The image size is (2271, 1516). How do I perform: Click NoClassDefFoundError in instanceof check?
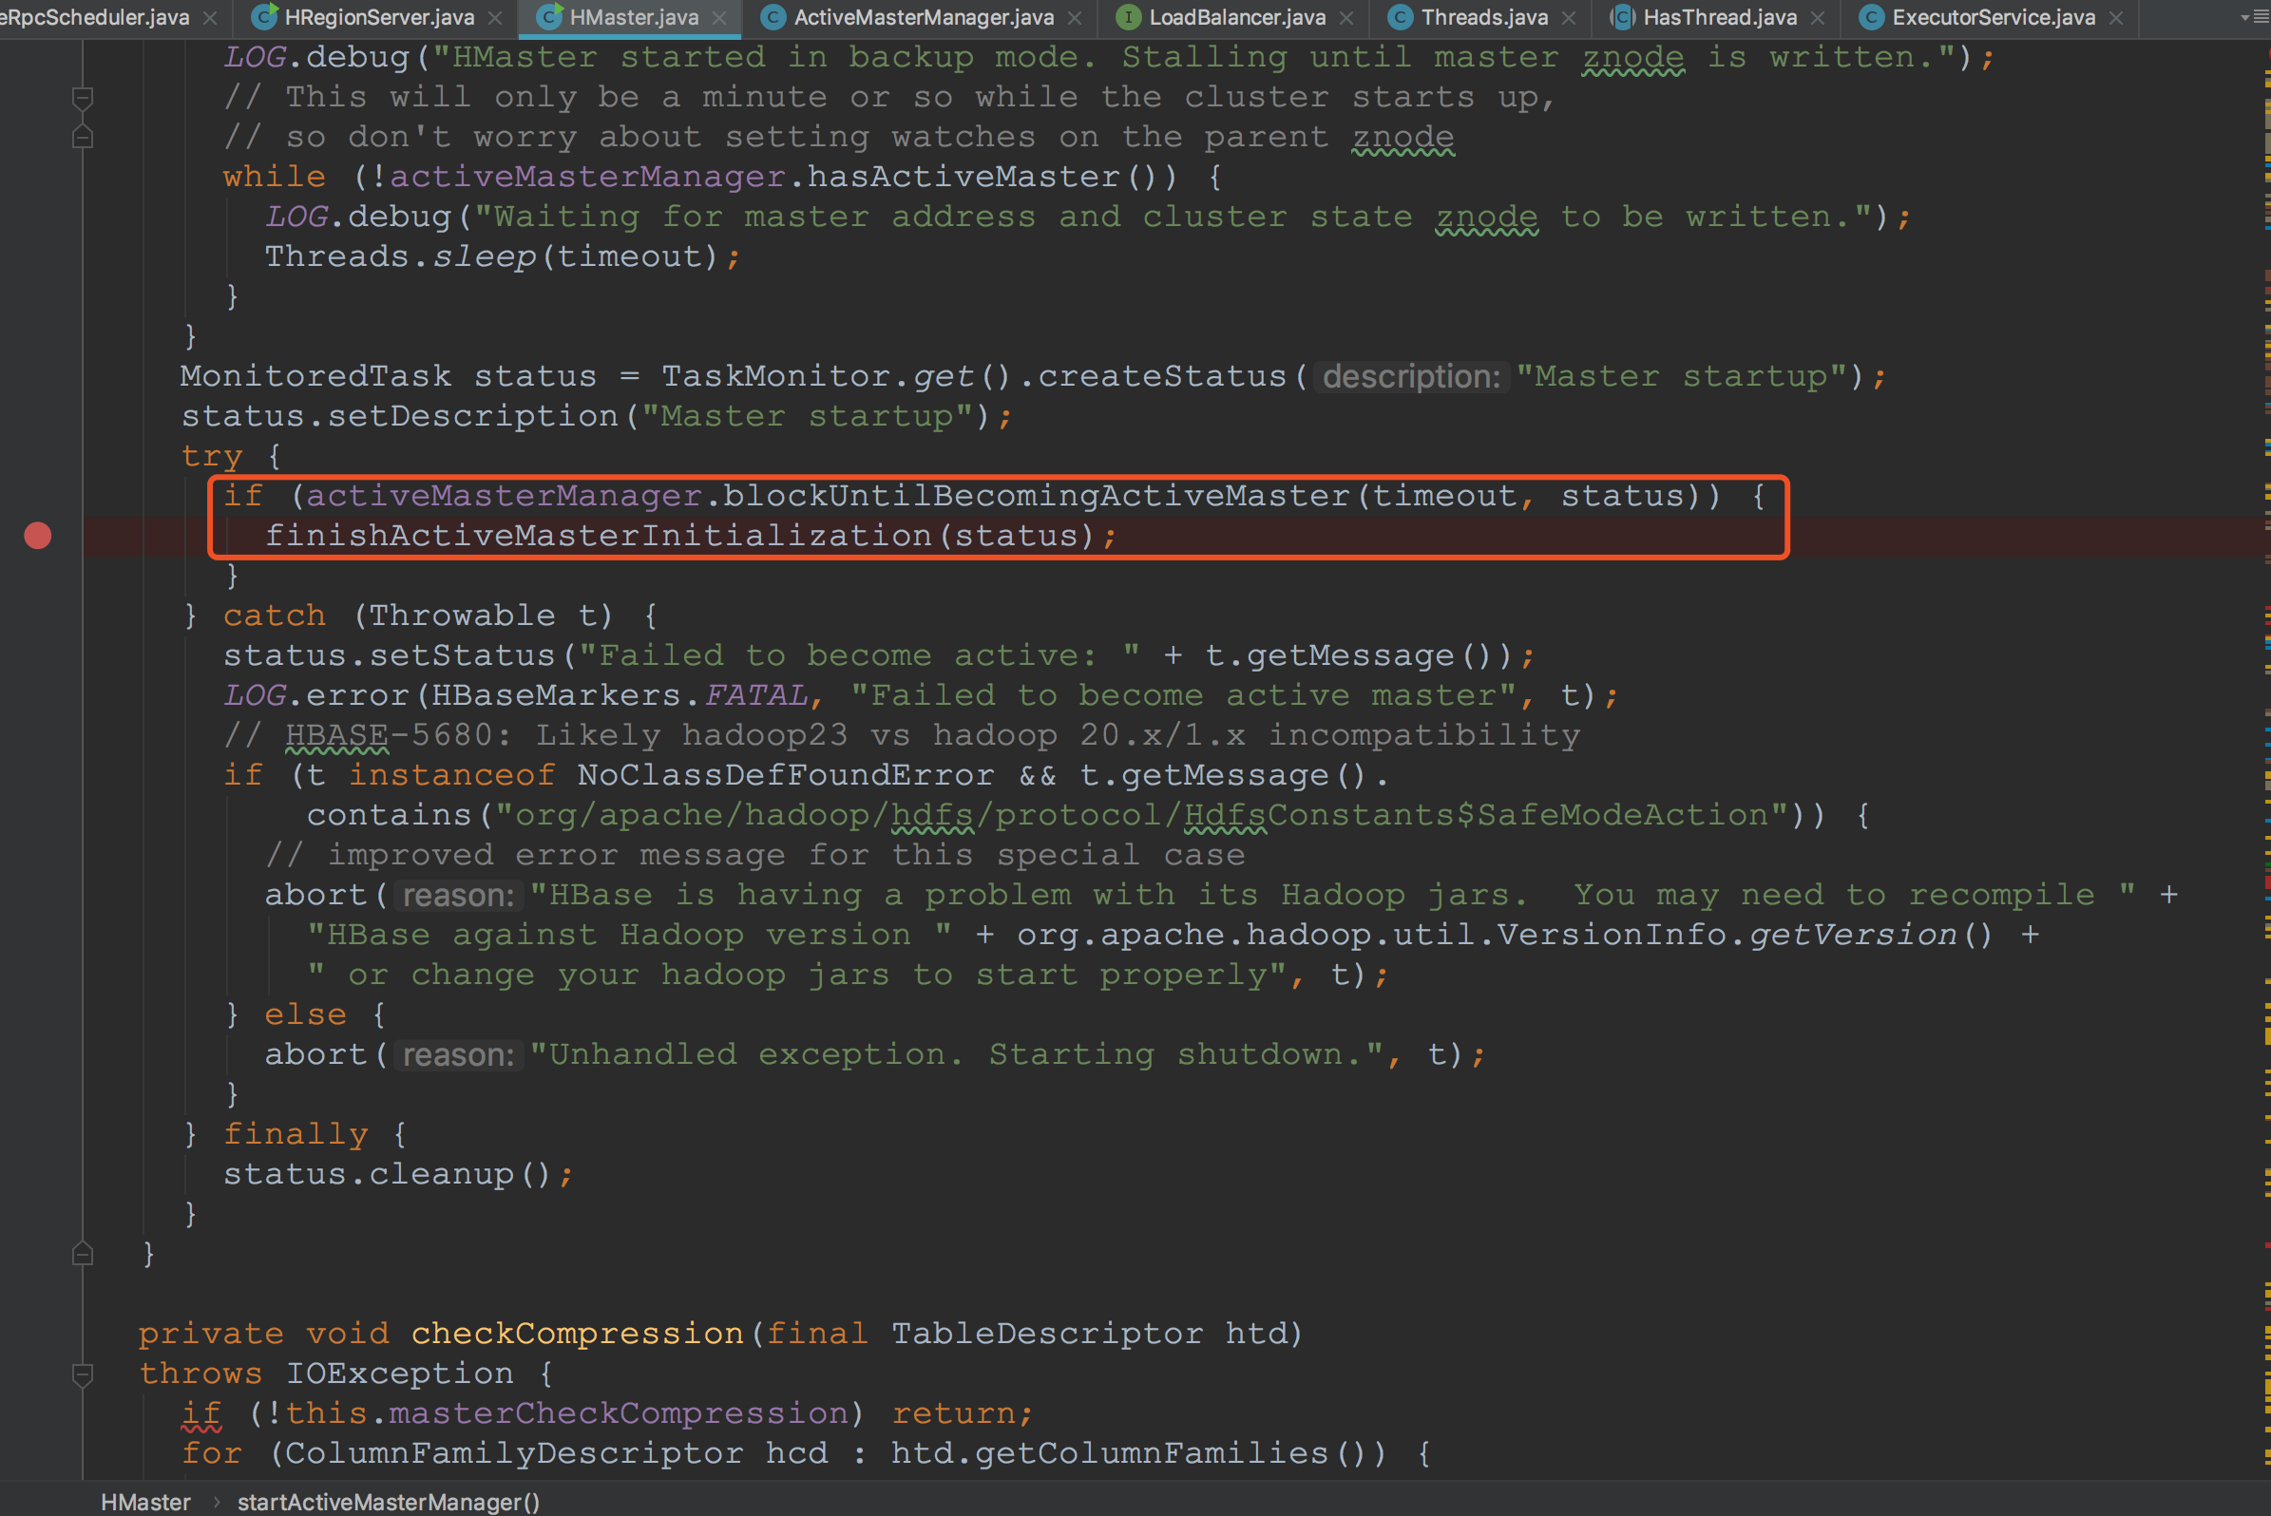(786, 775)
